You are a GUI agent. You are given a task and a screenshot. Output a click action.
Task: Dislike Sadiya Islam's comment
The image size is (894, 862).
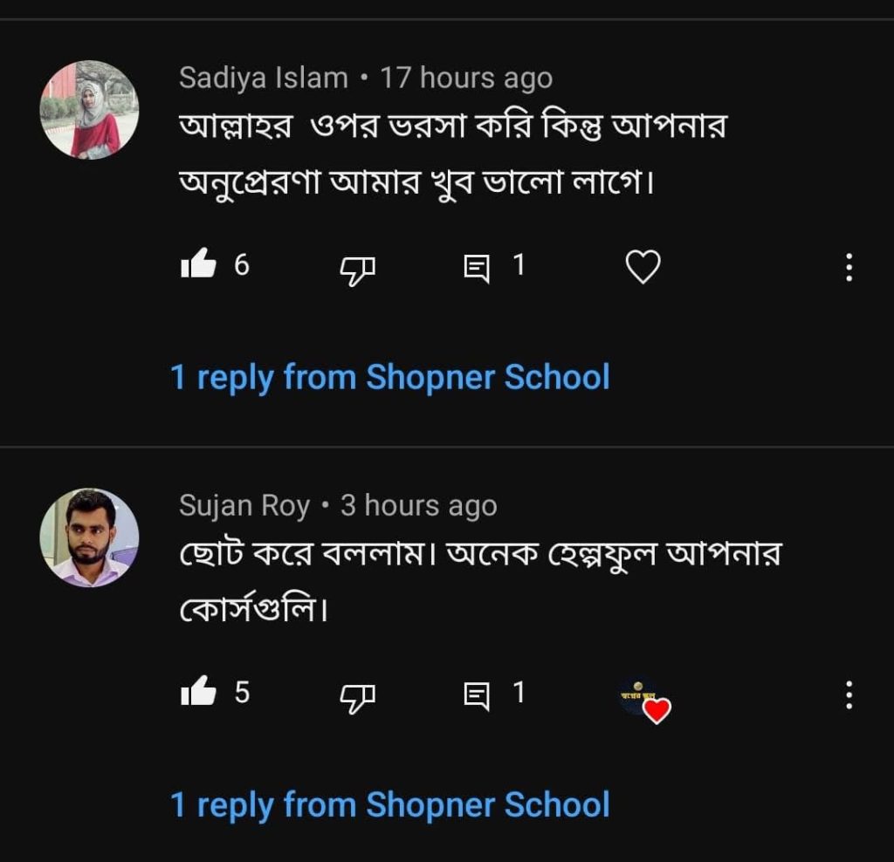coord(357,270)
